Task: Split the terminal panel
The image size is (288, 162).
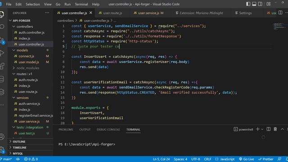Action: pos(269,129)
